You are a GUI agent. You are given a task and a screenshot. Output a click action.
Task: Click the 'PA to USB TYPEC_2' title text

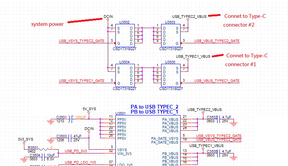coord(154,107)
